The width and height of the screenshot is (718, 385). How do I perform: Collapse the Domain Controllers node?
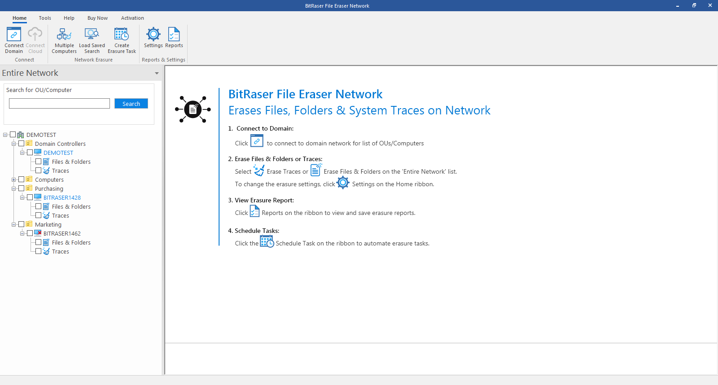point(13,144)
